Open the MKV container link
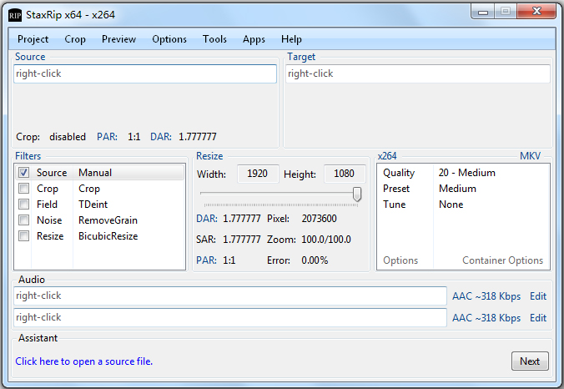Viewport: 564px width, 389px height. [531, 156]
